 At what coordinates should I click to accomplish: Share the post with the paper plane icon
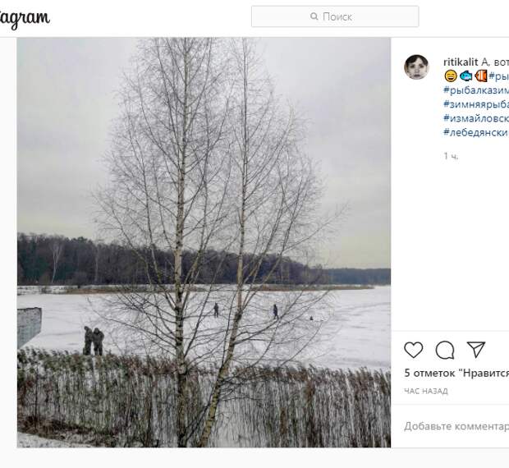pos(476,350)
